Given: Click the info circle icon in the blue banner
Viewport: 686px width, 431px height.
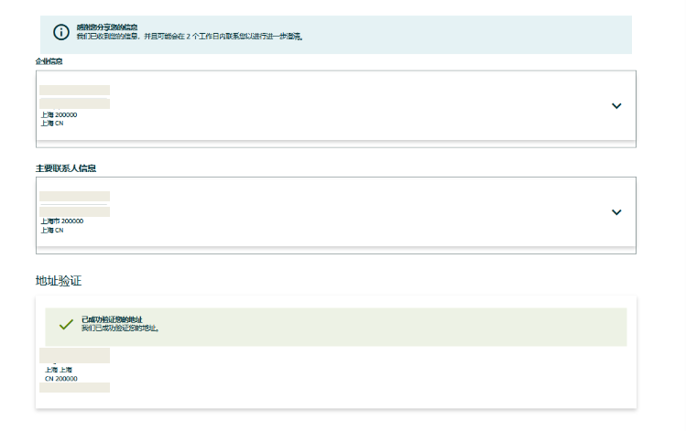Looking at the screenshot, I should (x=61, y=33).
